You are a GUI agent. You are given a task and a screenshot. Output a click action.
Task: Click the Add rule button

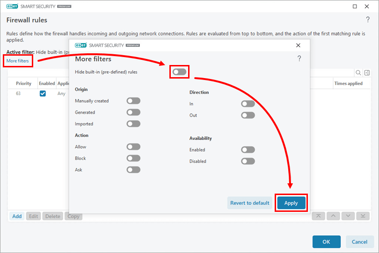tap(17, 216)
